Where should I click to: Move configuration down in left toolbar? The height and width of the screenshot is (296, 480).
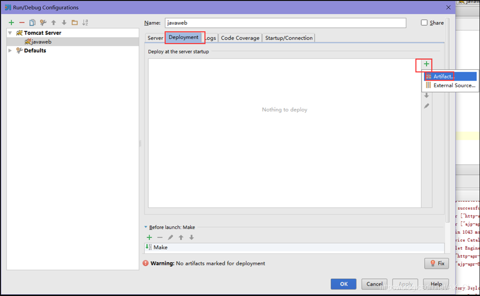[64, 22]
